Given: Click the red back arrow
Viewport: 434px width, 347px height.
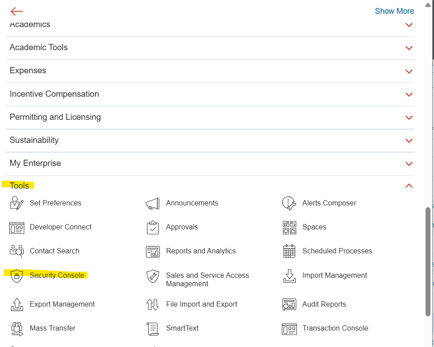Looking at the screenshot, I should [x=16, y=12].
